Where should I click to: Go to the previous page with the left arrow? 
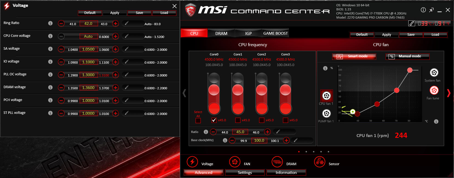tap(184, 93)
